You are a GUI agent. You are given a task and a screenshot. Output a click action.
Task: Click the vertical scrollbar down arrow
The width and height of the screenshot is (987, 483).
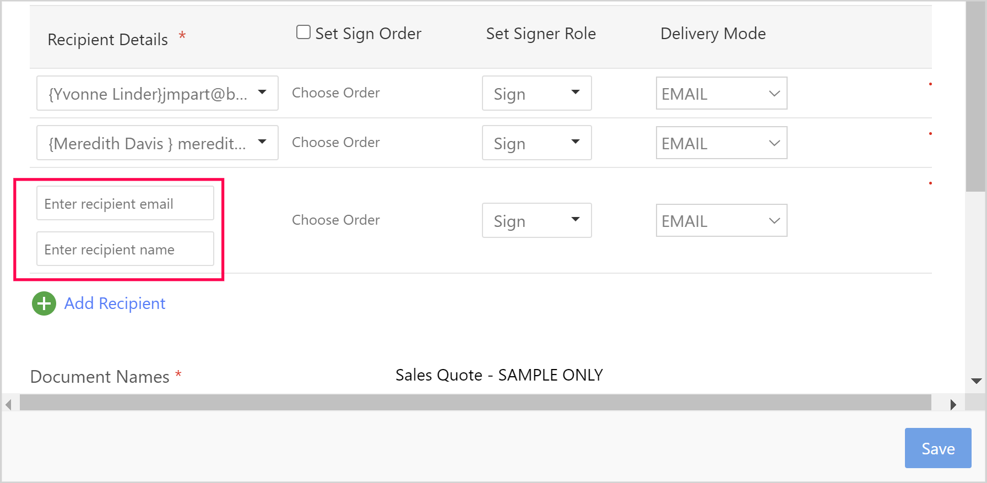[x=977, y=381]
